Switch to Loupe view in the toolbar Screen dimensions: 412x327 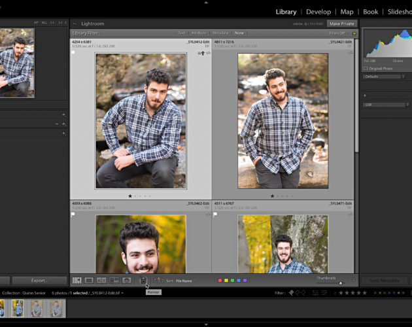(89, 281)
